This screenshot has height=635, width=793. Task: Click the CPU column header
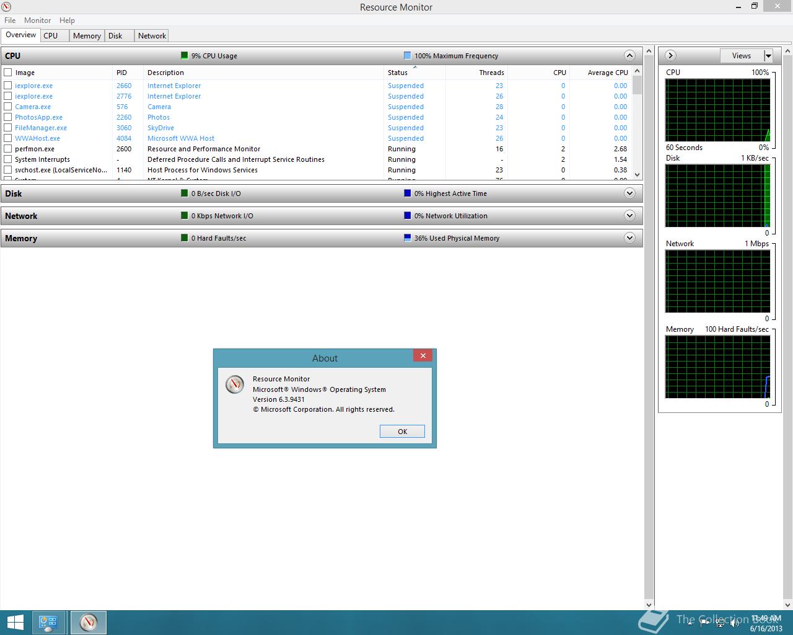coord(538,73)
